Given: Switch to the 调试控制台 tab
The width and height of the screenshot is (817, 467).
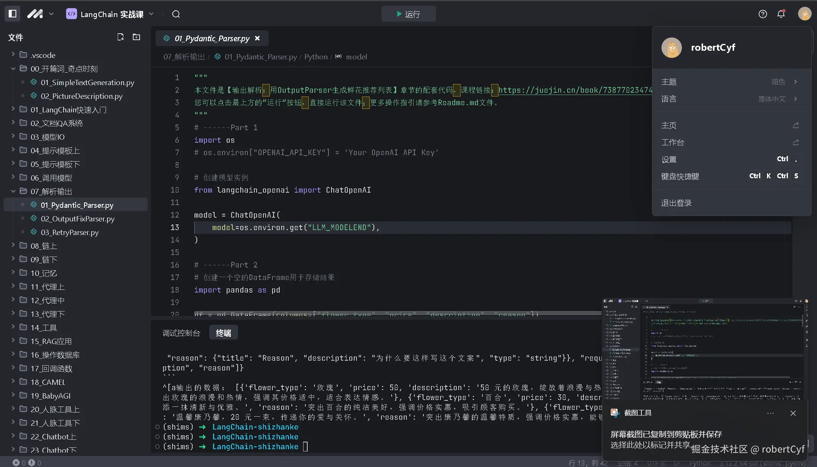Looking at the screenshot, I should click(181, 333).
